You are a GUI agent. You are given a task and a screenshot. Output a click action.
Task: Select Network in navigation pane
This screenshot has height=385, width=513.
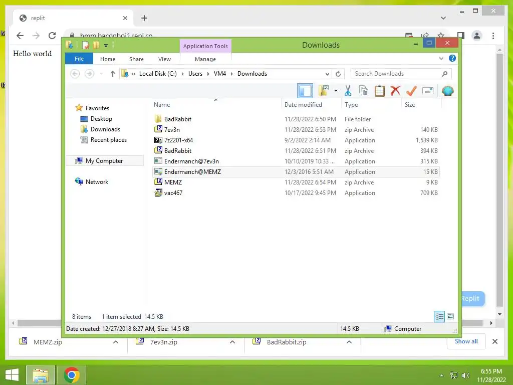click(97, 181)
